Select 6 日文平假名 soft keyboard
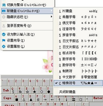103x106 pixels. click(x=78, y=41)
